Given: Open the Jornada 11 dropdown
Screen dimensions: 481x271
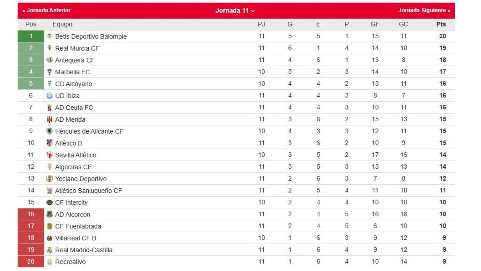Looking at the screenshot, I should [x=233, y=10].
